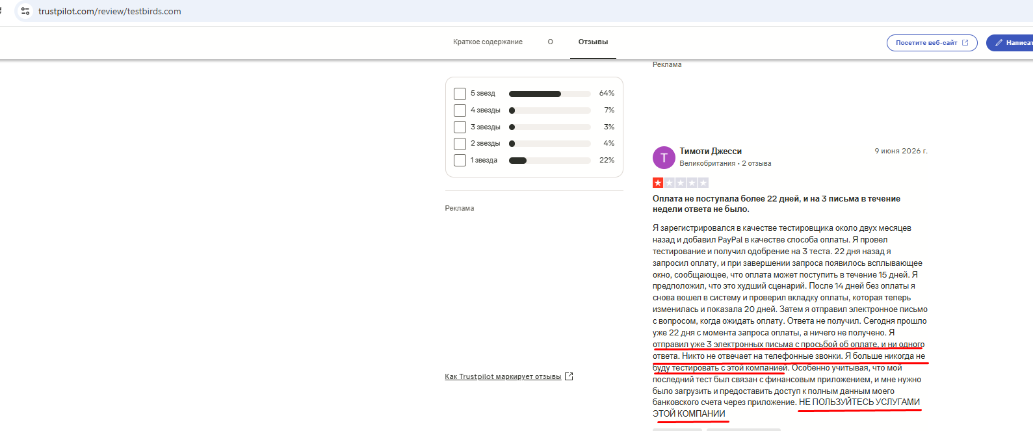Click the review date 9 июня 2026 г.

[901, 151]
